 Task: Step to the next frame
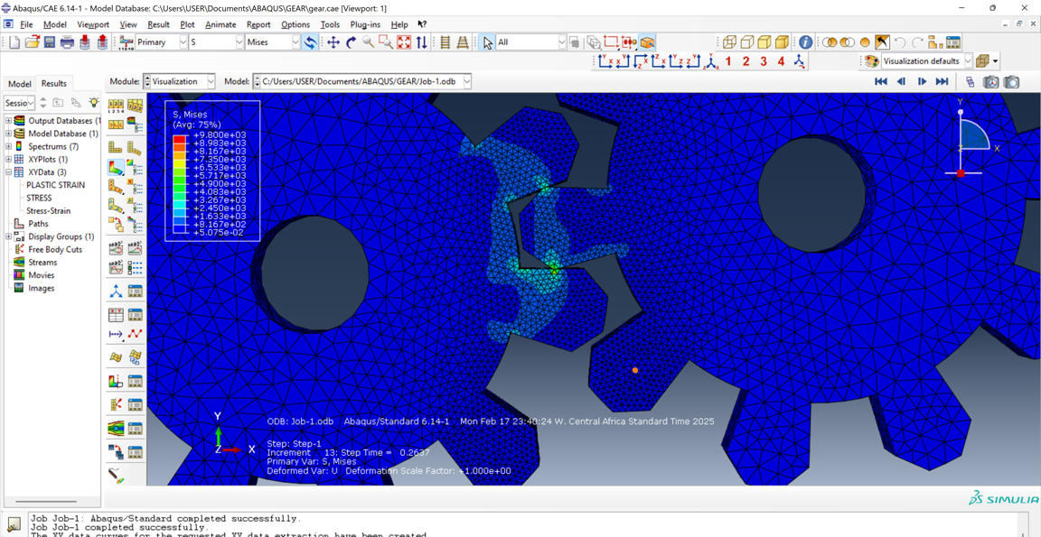click(922, 82)
